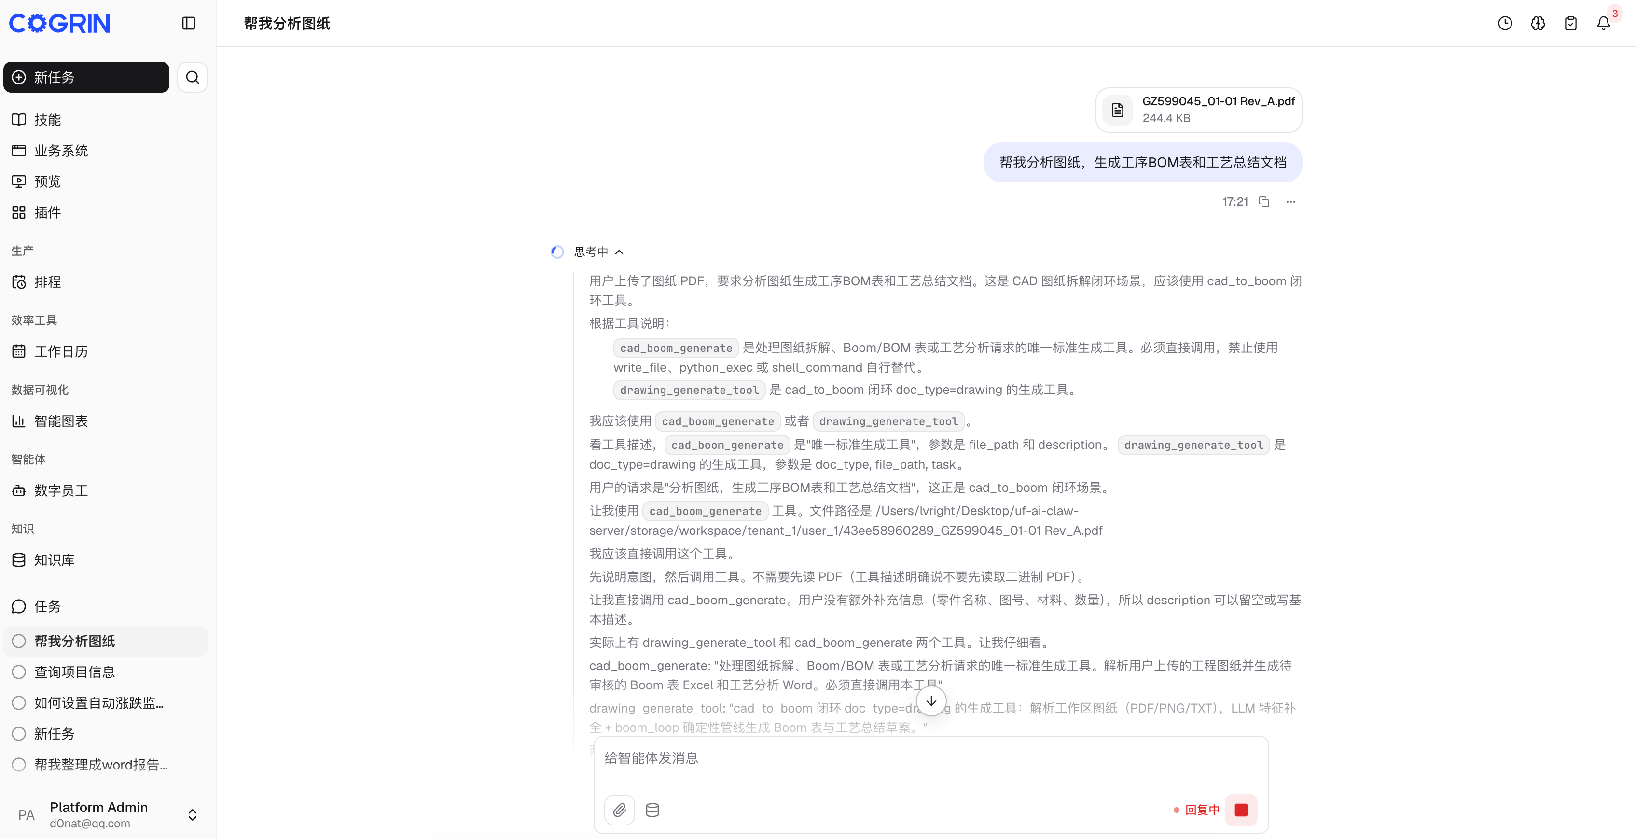Open 任务 section in sidebar

click(105, 606)
